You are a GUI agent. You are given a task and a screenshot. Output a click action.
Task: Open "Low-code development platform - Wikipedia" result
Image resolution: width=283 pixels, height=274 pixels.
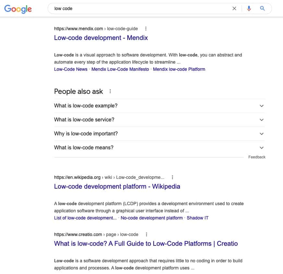point(117,186)
